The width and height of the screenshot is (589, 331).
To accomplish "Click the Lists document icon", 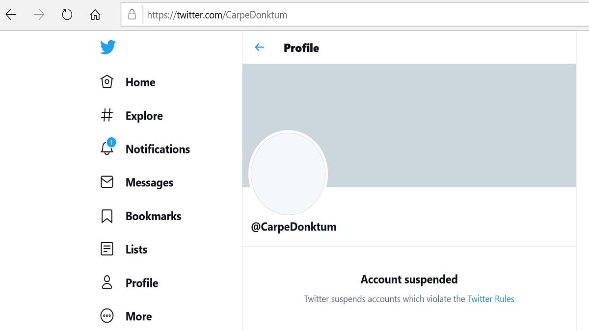I will pos(107,249).
